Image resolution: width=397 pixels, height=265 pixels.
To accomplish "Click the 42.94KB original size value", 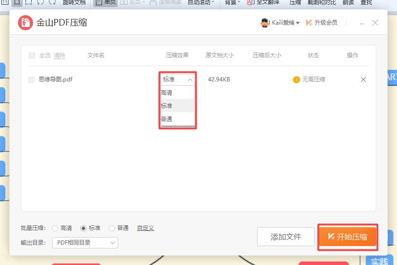I will click(x=219, y=79).
